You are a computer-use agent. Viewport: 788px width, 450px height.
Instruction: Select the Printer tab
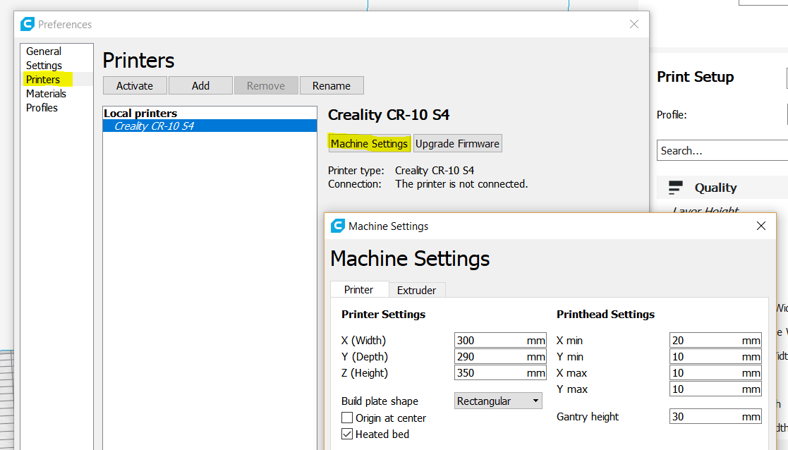pos(359,289)
